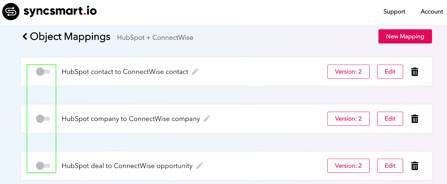Delete the HubSpot contact mapping
The image size is (447, 184).
[x=415, y=72]
